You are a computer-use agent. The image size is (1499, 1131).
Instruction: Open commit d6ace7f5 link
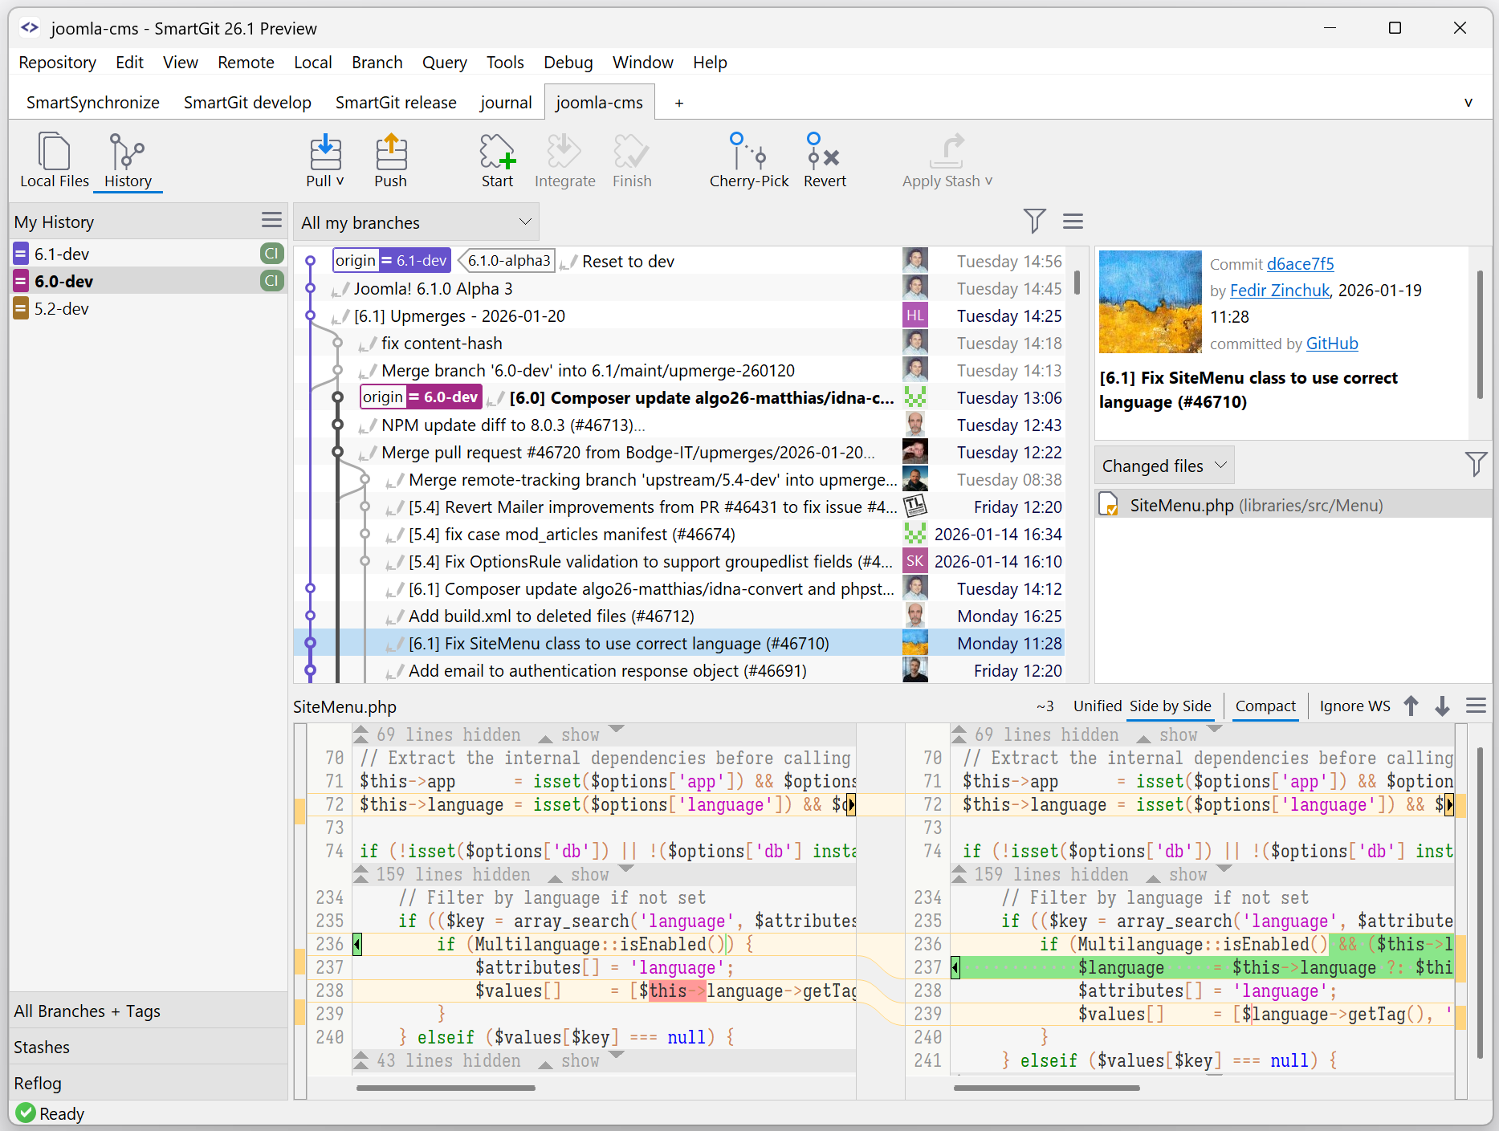pyautogui.click(x=1300, y=264)
